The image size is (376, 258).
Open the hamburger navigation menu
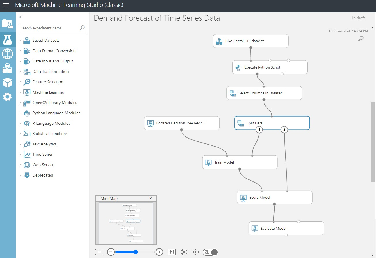(x=6, y=5)
